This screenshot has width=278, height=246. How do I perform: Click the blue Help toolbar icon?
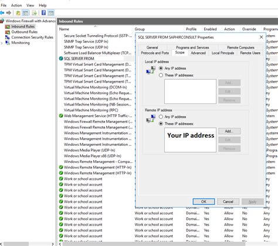tap(44, 13)
